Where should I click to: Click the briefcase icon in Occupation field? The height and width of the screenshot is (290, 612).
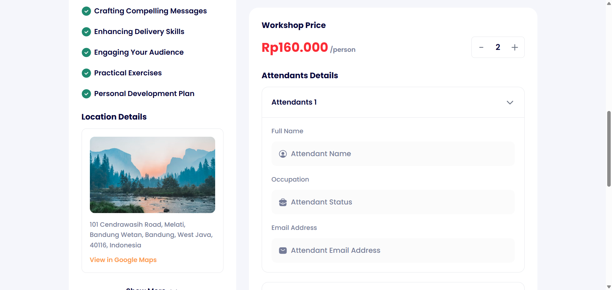point(283,202)
